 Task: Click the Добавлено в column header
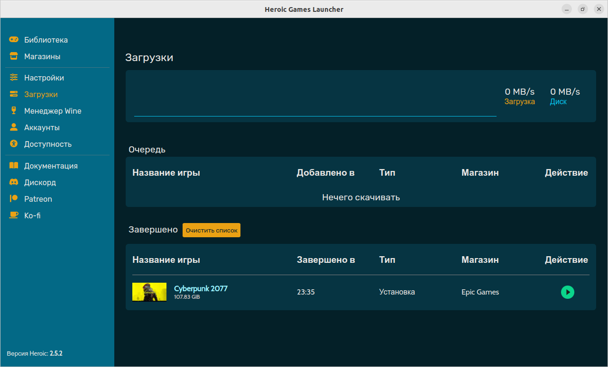click(x=325, y=173)
